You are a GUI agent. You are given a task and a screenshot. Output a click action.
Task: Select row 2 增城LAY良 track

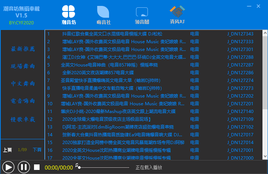pyautogui.click(x=124, y=42)
